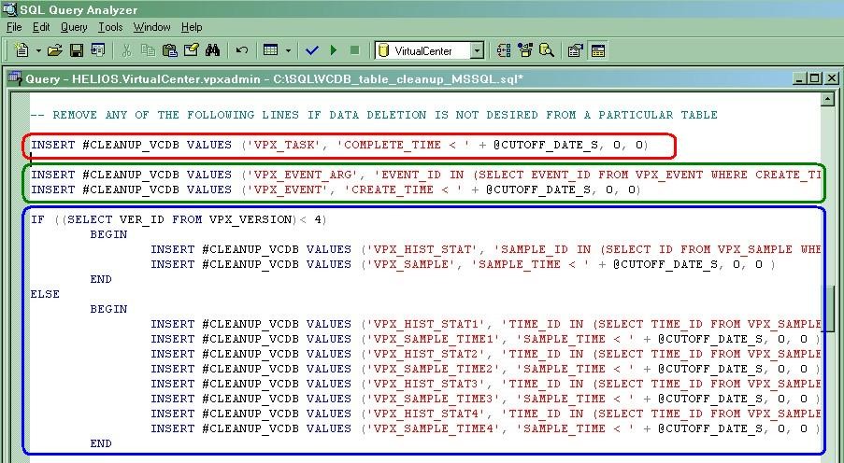844x463 pixels.
Task: Click the Paste clipboard icon
Action: (169, 50)
